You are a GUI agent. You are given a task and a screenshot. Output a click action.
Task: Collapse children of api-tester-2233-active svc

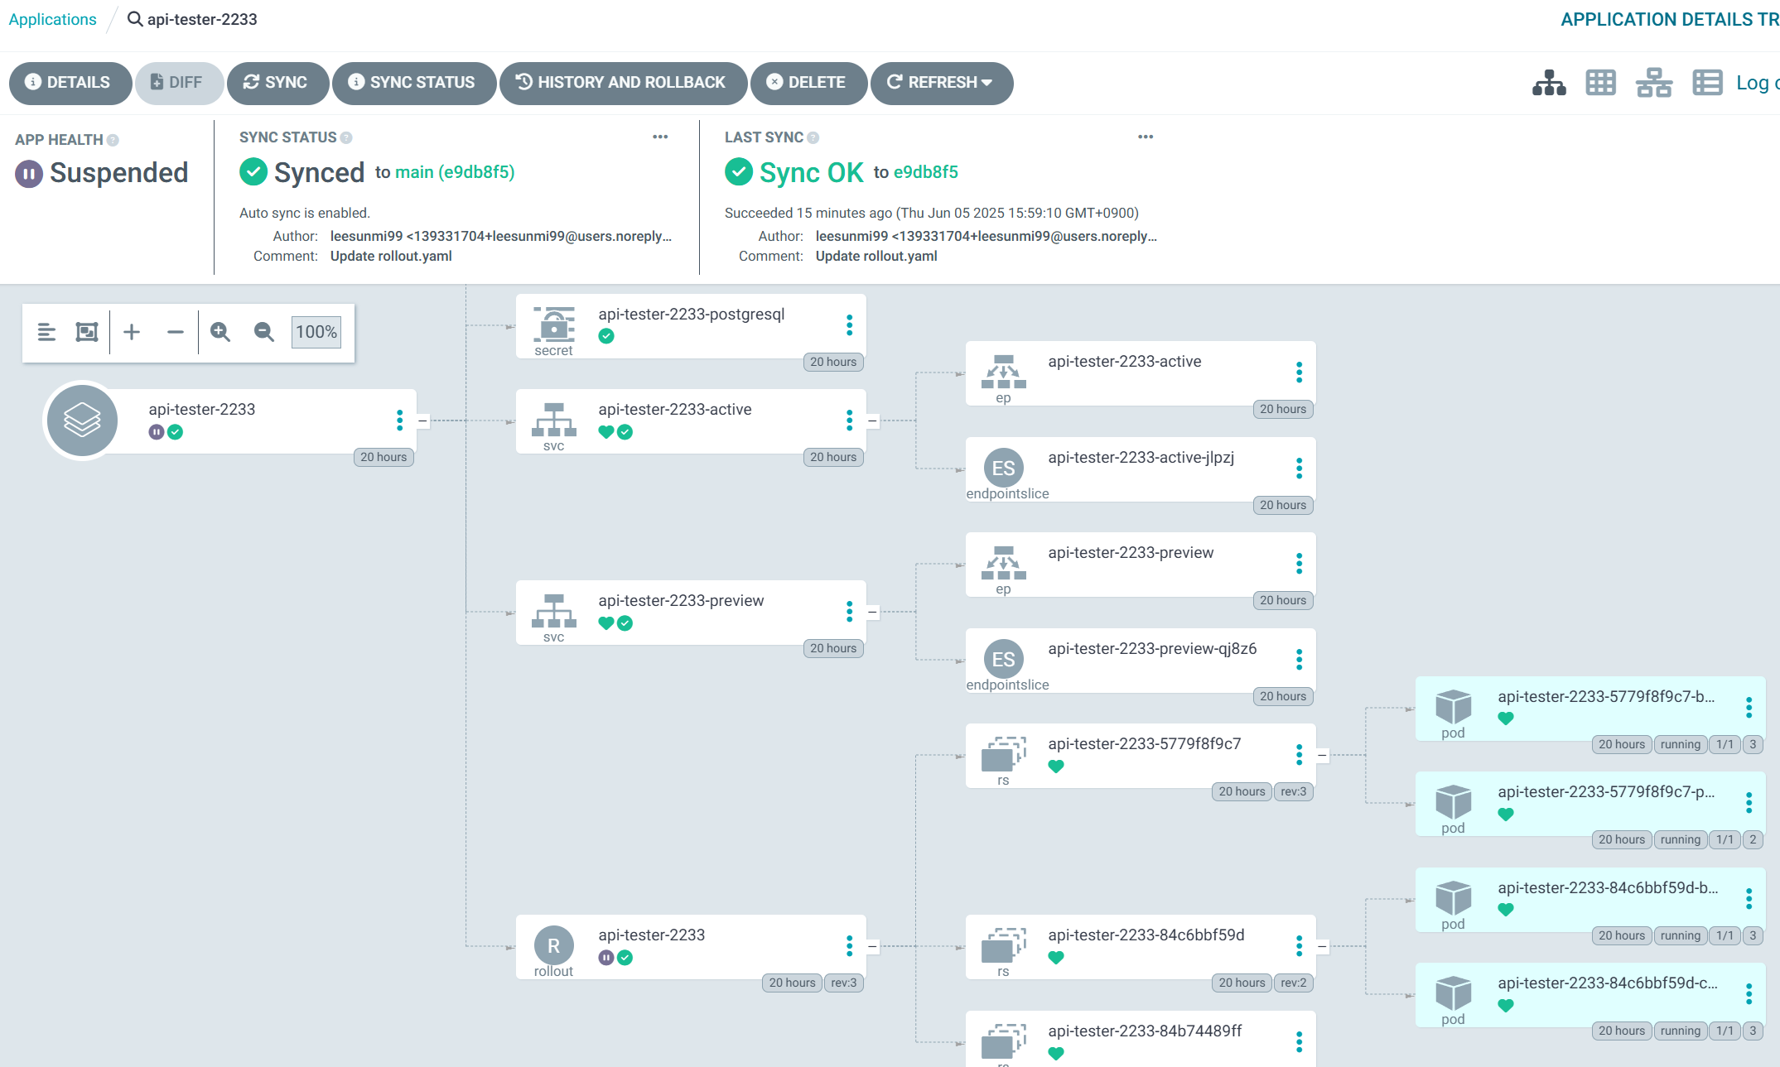[872, 421]
